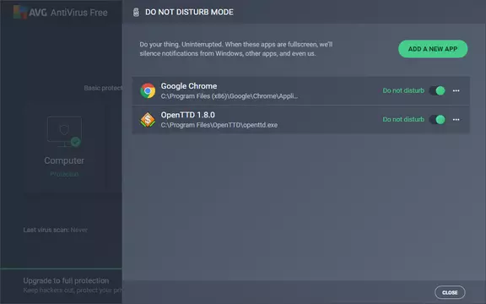Click Upgrade to full protection

point(66,280)
